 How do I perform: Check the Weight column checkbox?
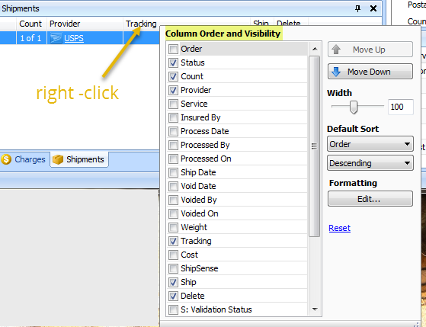pyautogui.click(x=173, y=227)
